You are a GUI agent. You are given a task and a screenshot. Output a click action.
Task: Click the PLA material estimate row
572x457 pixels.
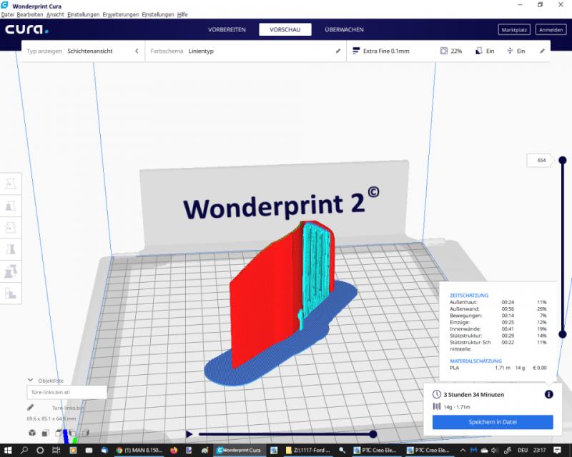[x=498, y=368]
